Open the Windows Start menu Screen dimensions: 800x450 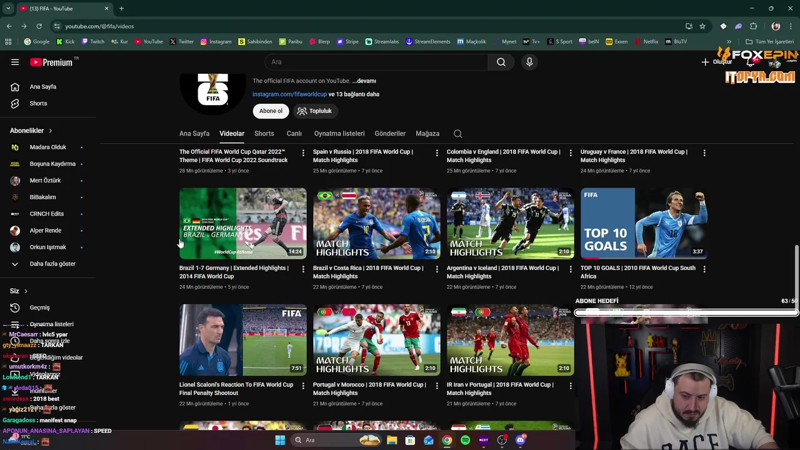[x=280, y=440]
